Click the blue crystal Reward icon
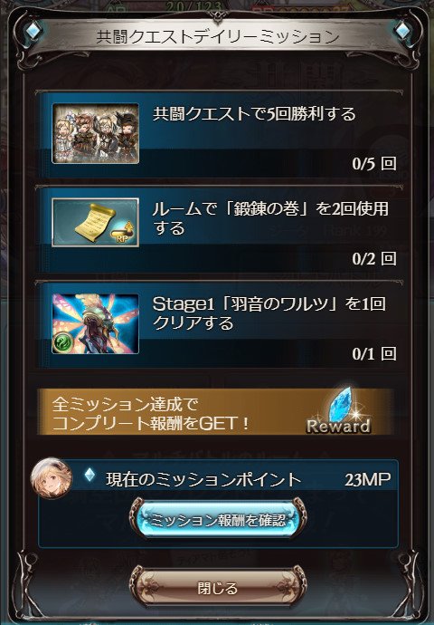The image size is (434, 625). [x=339, y=410]
